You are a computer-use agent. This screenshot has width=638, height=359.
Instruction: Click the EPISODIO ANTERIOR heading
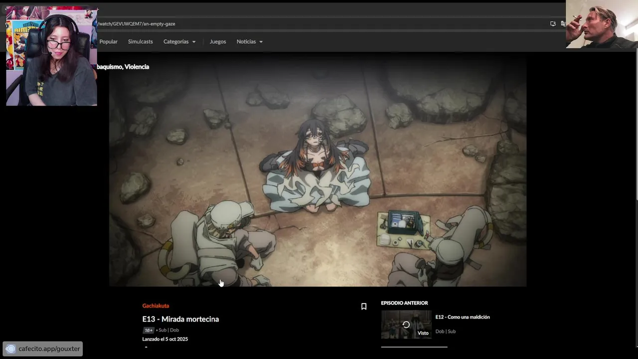[x=404, y=303]
